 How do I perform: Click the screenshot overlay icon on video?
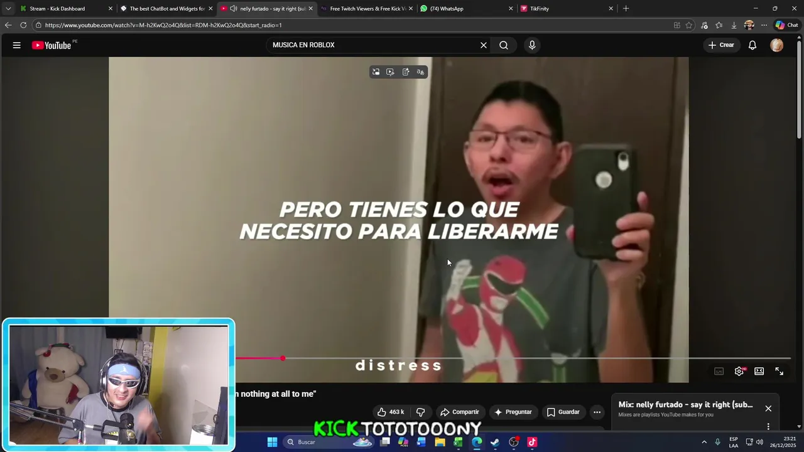pos(391,72)
